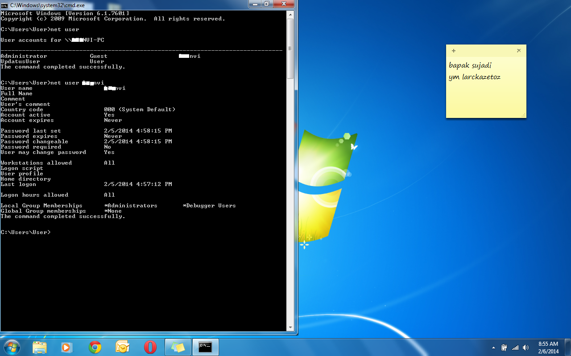Click the cmd.exe title bar system icon

pyautogui.click(x=4, y=4)
